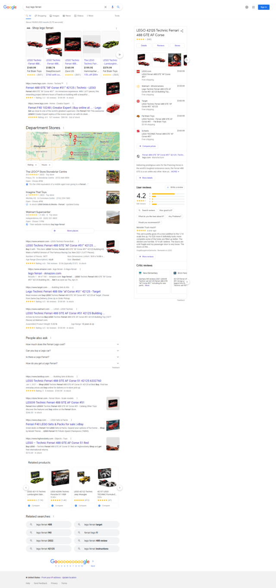276x588 pixels.
Task: Click the globe icon beside lego.com Manufacturer
Action: click(x=138, y=156)
